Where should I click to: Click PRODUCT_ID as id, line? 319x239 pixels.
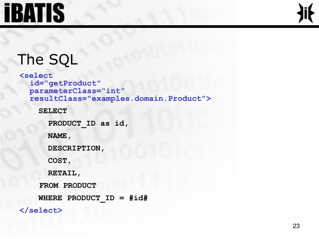tap(88, 124)
